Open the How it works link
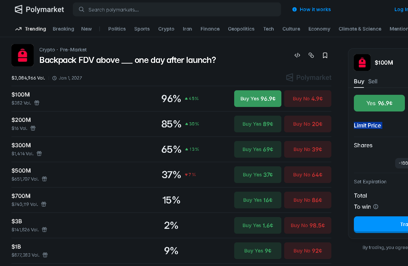Image resolution: width=408 pixels, height=266 pixels. (315, 9)
